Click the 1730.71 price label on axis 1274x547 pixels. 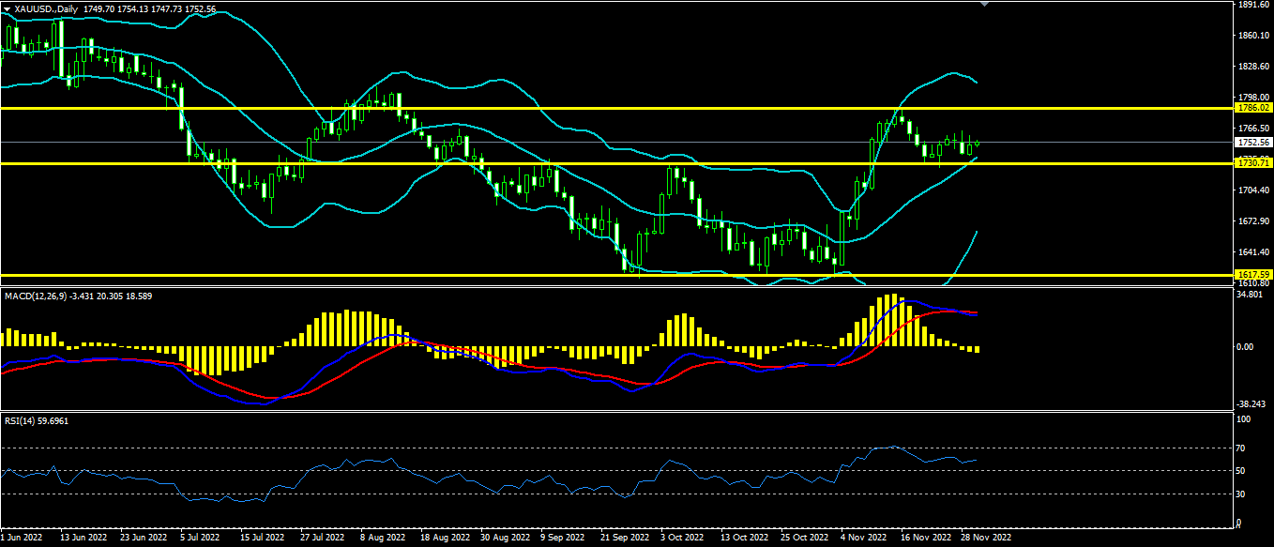1251,163
